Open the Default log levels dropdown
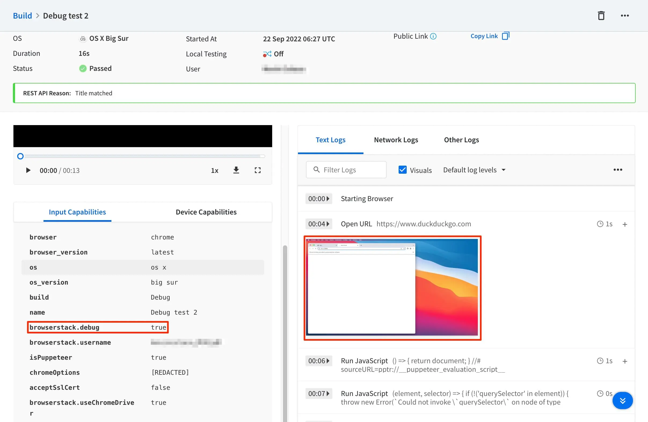The height and width of the screenshot is (422, 648). 474,170
